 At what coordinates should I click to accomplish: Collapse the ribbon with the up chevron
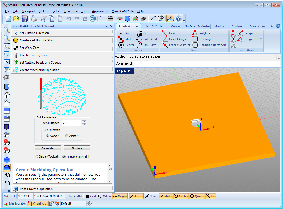point(272,26)
